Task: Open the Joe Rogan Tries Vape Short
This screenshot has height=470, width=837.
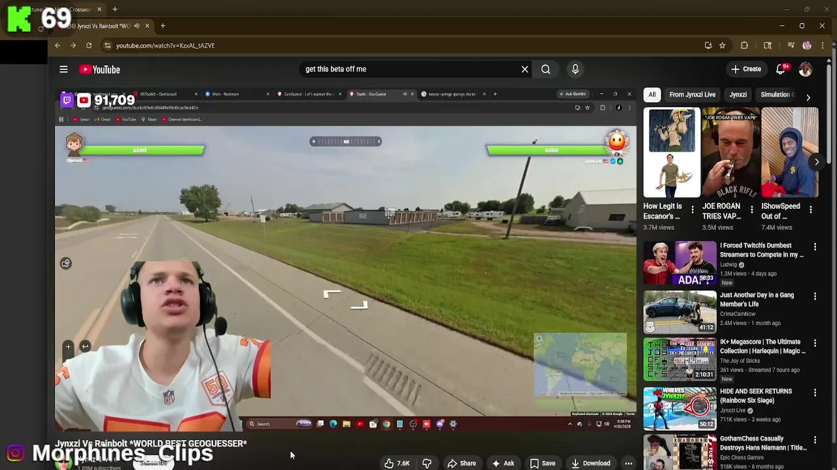Action: 731,153
